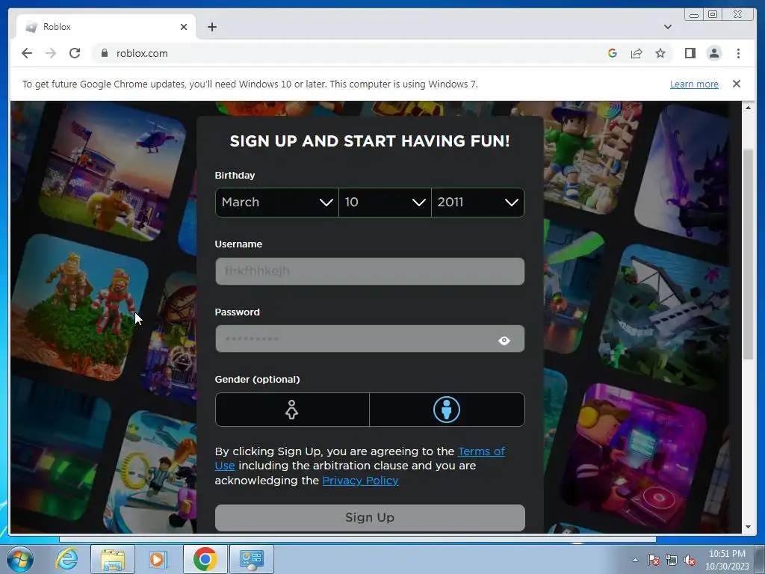Dismiss the Chrome update notification bar
The height and width of the screenshot is (574, 765).
pos(736,84)
